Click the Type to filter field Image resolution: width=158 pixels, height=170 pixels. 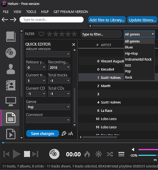101,34
